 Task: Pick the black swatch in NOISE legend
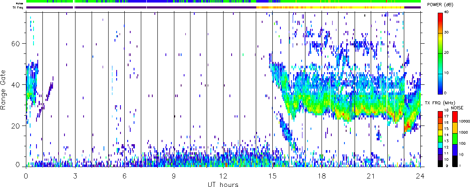tap(455, 161)
